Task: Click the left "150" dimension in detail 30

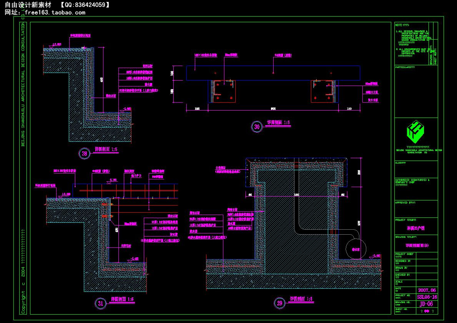Action: [197, 109]
